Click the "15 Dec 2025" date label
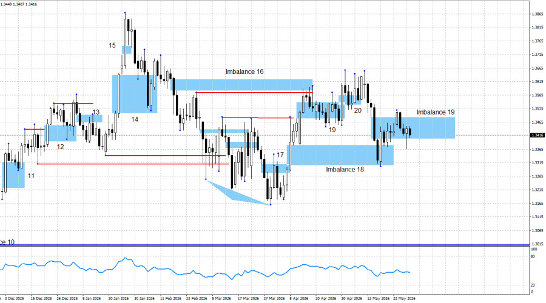The width and height of the screenshot is (546, 303). [x=41, y=299]
